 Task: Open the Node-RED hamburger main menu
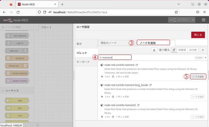tap(203, 20)
